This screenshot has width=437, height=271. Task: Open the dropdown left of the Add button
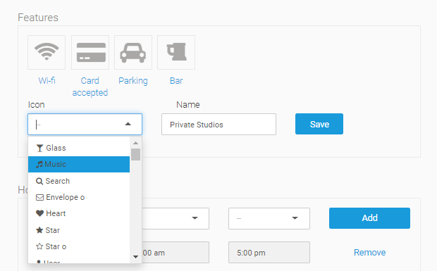pos(269,218)
